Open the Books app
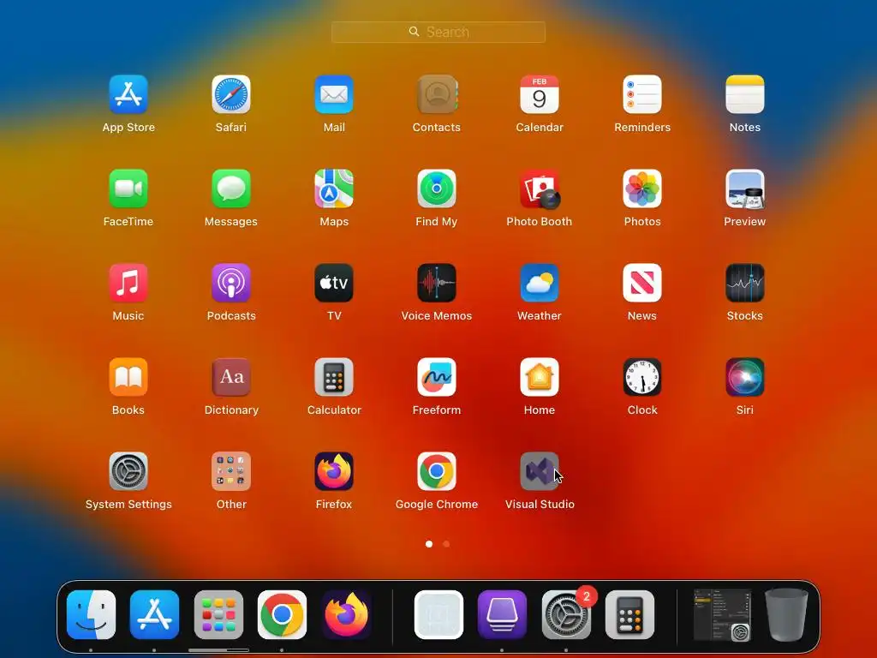Screen dimensions: 877x658 click(x=128, y=378)
